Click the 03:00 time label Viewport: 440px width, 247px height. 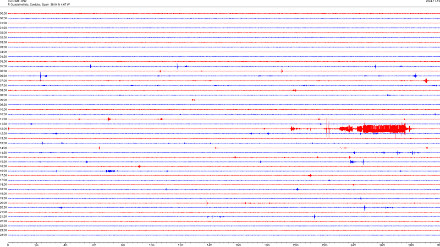click(x=3, y=42)
